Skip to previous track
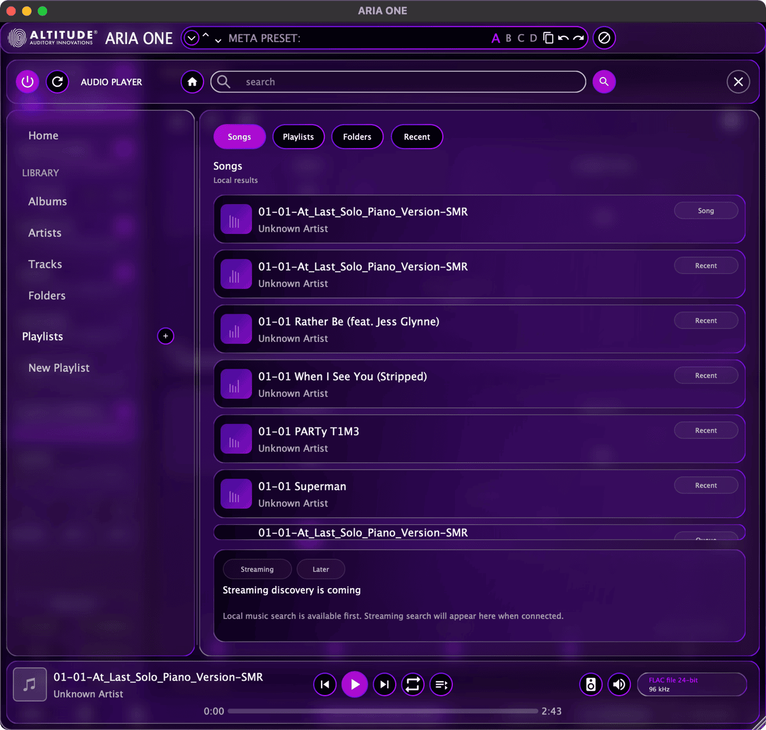This screenshot has width=766, height=730. [325, 685]
